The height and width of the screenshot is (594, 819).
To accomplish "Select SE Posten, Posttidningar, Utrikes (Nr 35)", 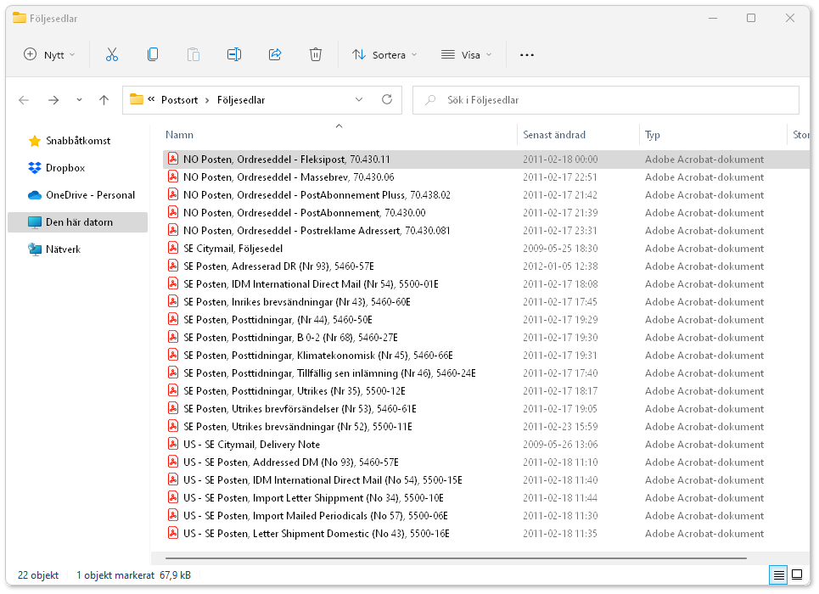I will [485, 391].
